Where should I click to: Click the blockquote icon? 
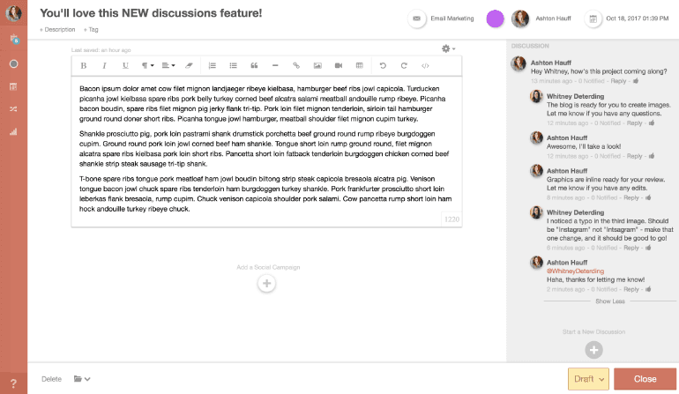click(254, 65)
